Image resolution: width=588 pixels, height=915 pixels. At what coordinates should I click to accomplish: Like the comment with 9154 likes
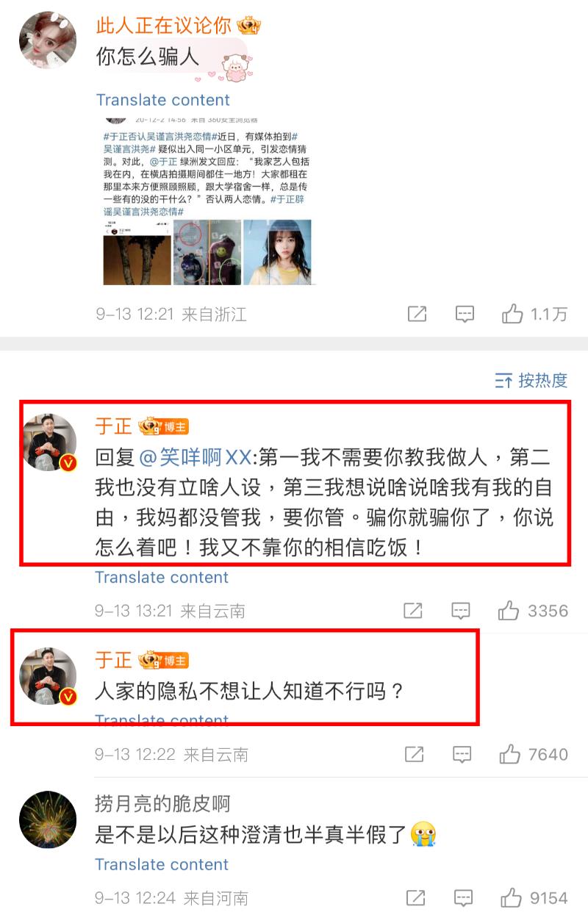coord(509,897)
